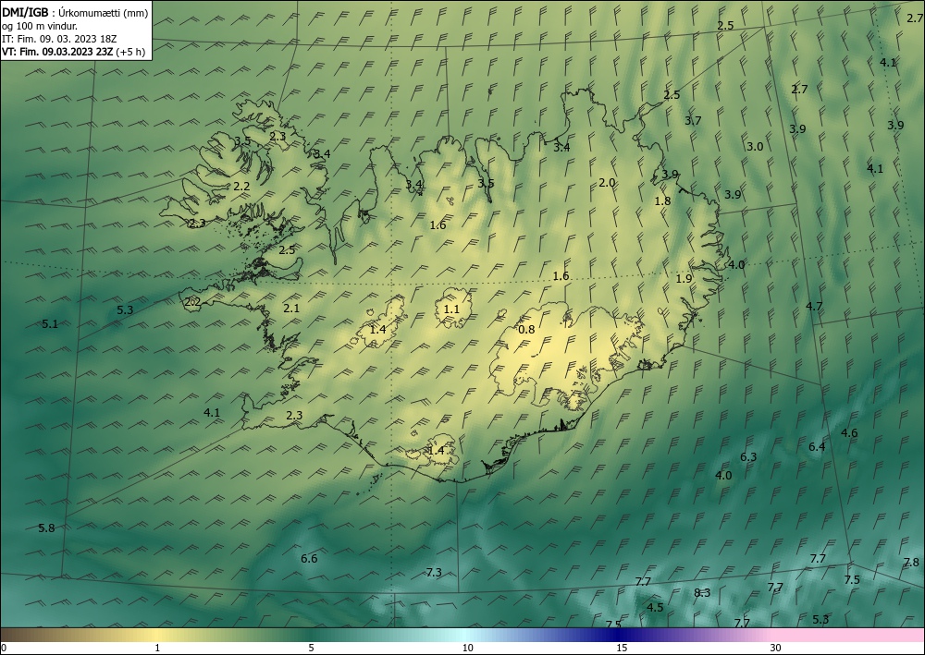This screenshot has height=655, width=925.
Task: Select the 6.3 value southeast of Iceland
Action: (x=748, y=457)
